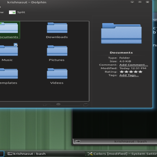The width and height of the screenshot is (157, 157).
Task: Select the Music folder icon
Action: [x=9, y=51]
